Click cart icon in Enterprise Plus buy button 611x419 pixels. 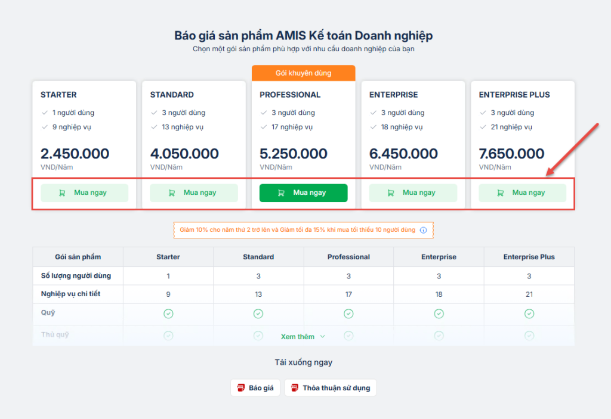500,193
